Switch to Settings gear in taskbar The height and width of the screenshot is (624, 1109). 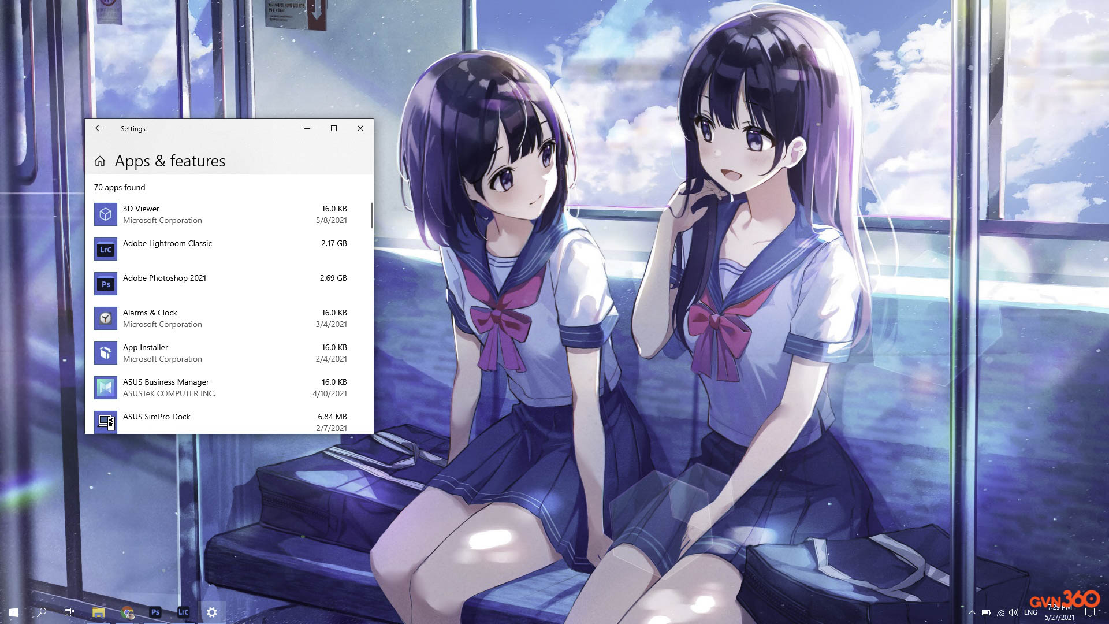[x=211, y=612]
